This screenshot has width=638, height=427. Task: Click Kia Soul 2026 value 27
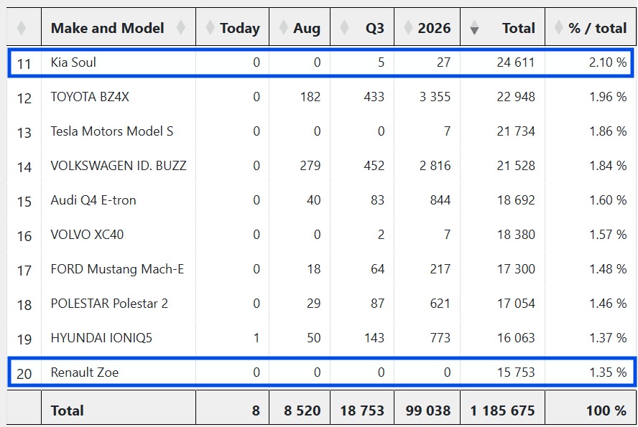[443, 62]
